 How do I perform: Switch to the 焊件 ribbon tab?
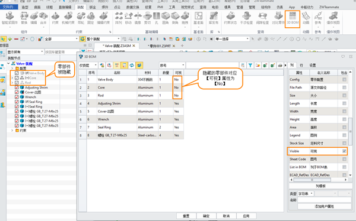point(105,7)
